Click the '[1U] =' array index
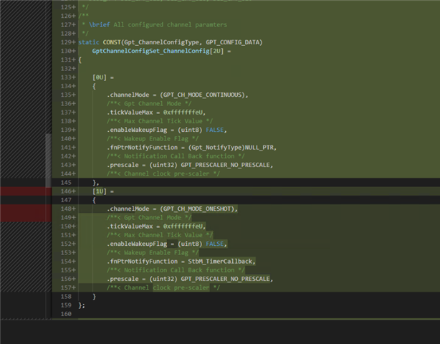The width and height of the screenshot is (440, 344). coord(103,191)
